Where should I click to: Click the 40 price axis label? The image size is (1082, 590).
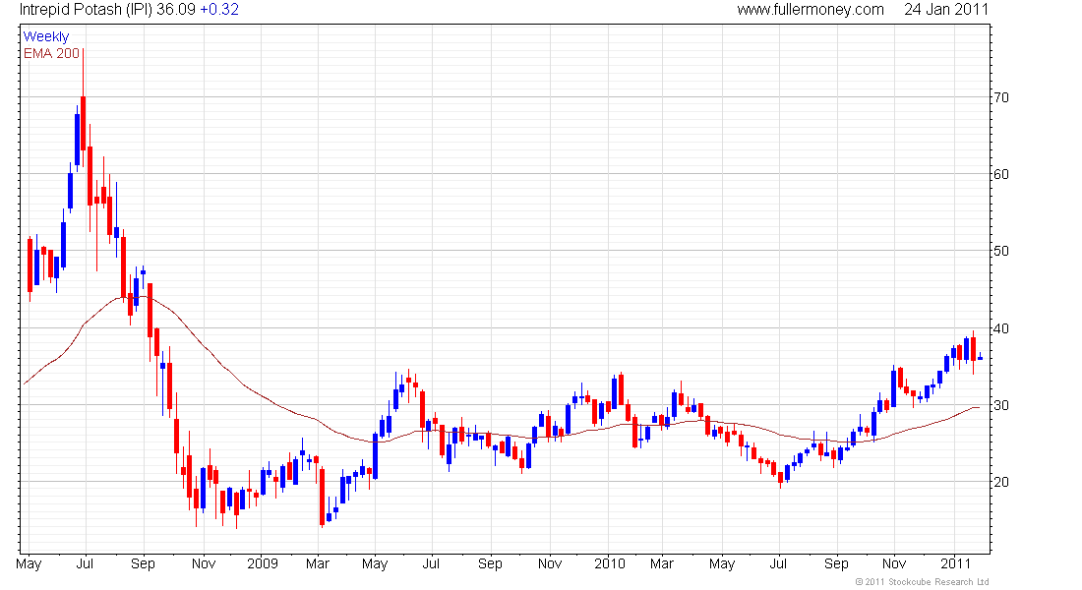(1000, 328)
